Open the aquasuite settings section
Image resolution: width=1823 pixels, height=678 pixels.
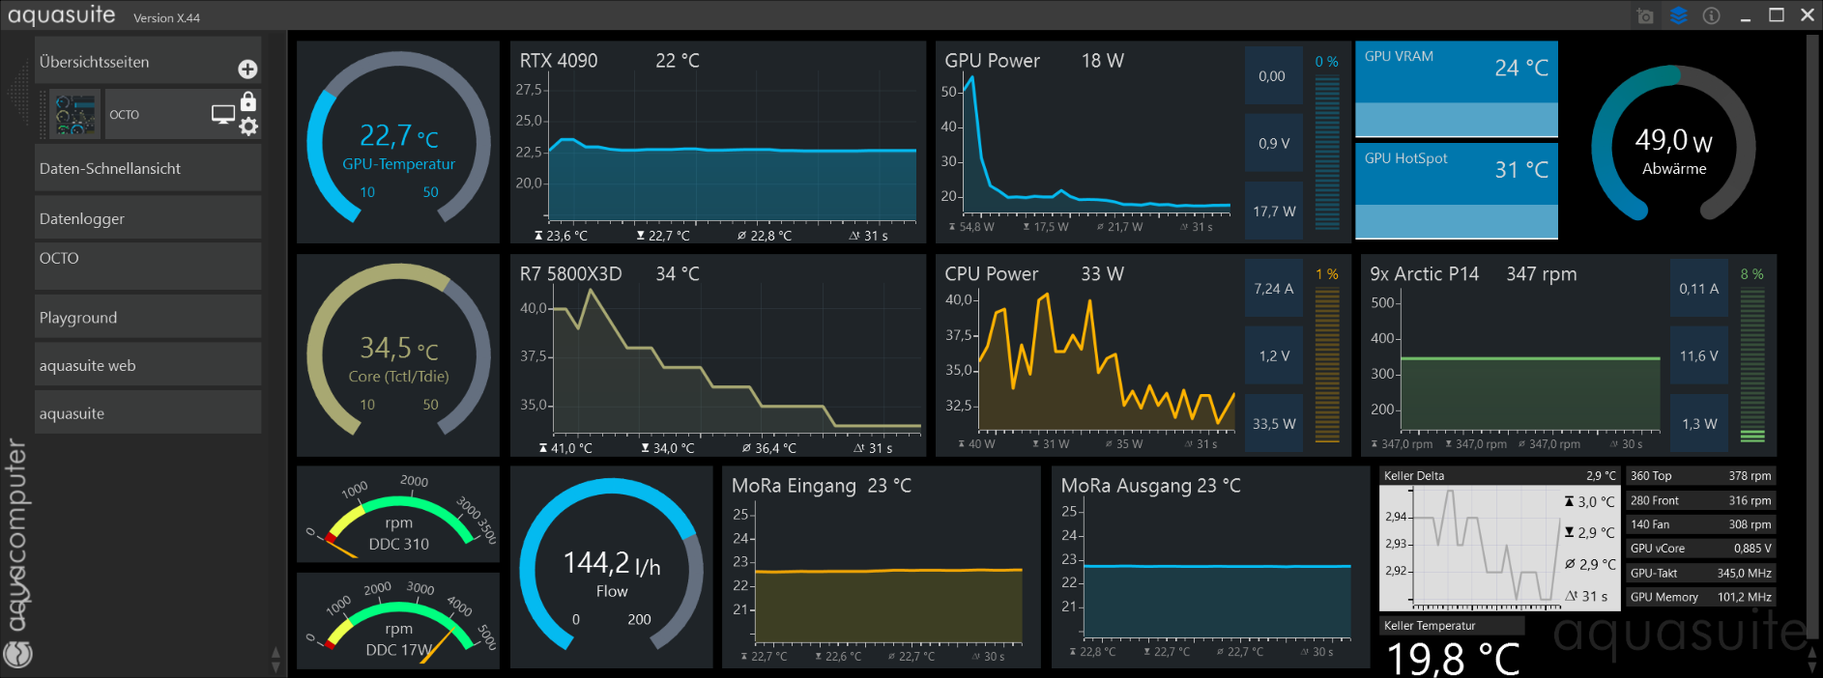(148, 412)
